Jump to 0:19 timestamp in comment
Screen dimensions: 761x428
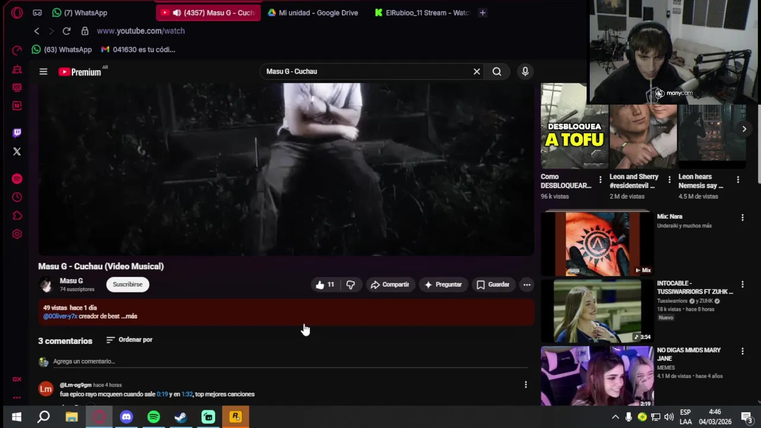click(162, 394)
